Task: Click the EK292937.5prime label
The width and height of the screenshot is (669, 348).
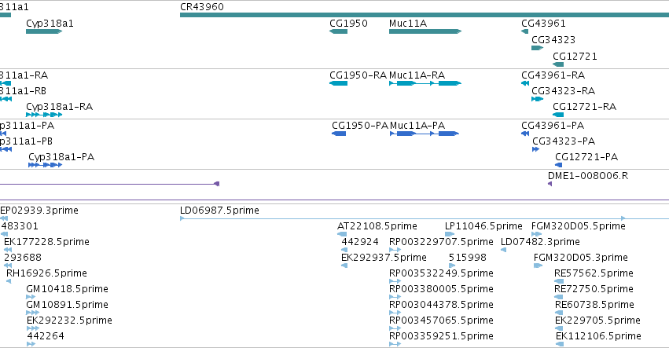Action: click(x=384, y=257)
